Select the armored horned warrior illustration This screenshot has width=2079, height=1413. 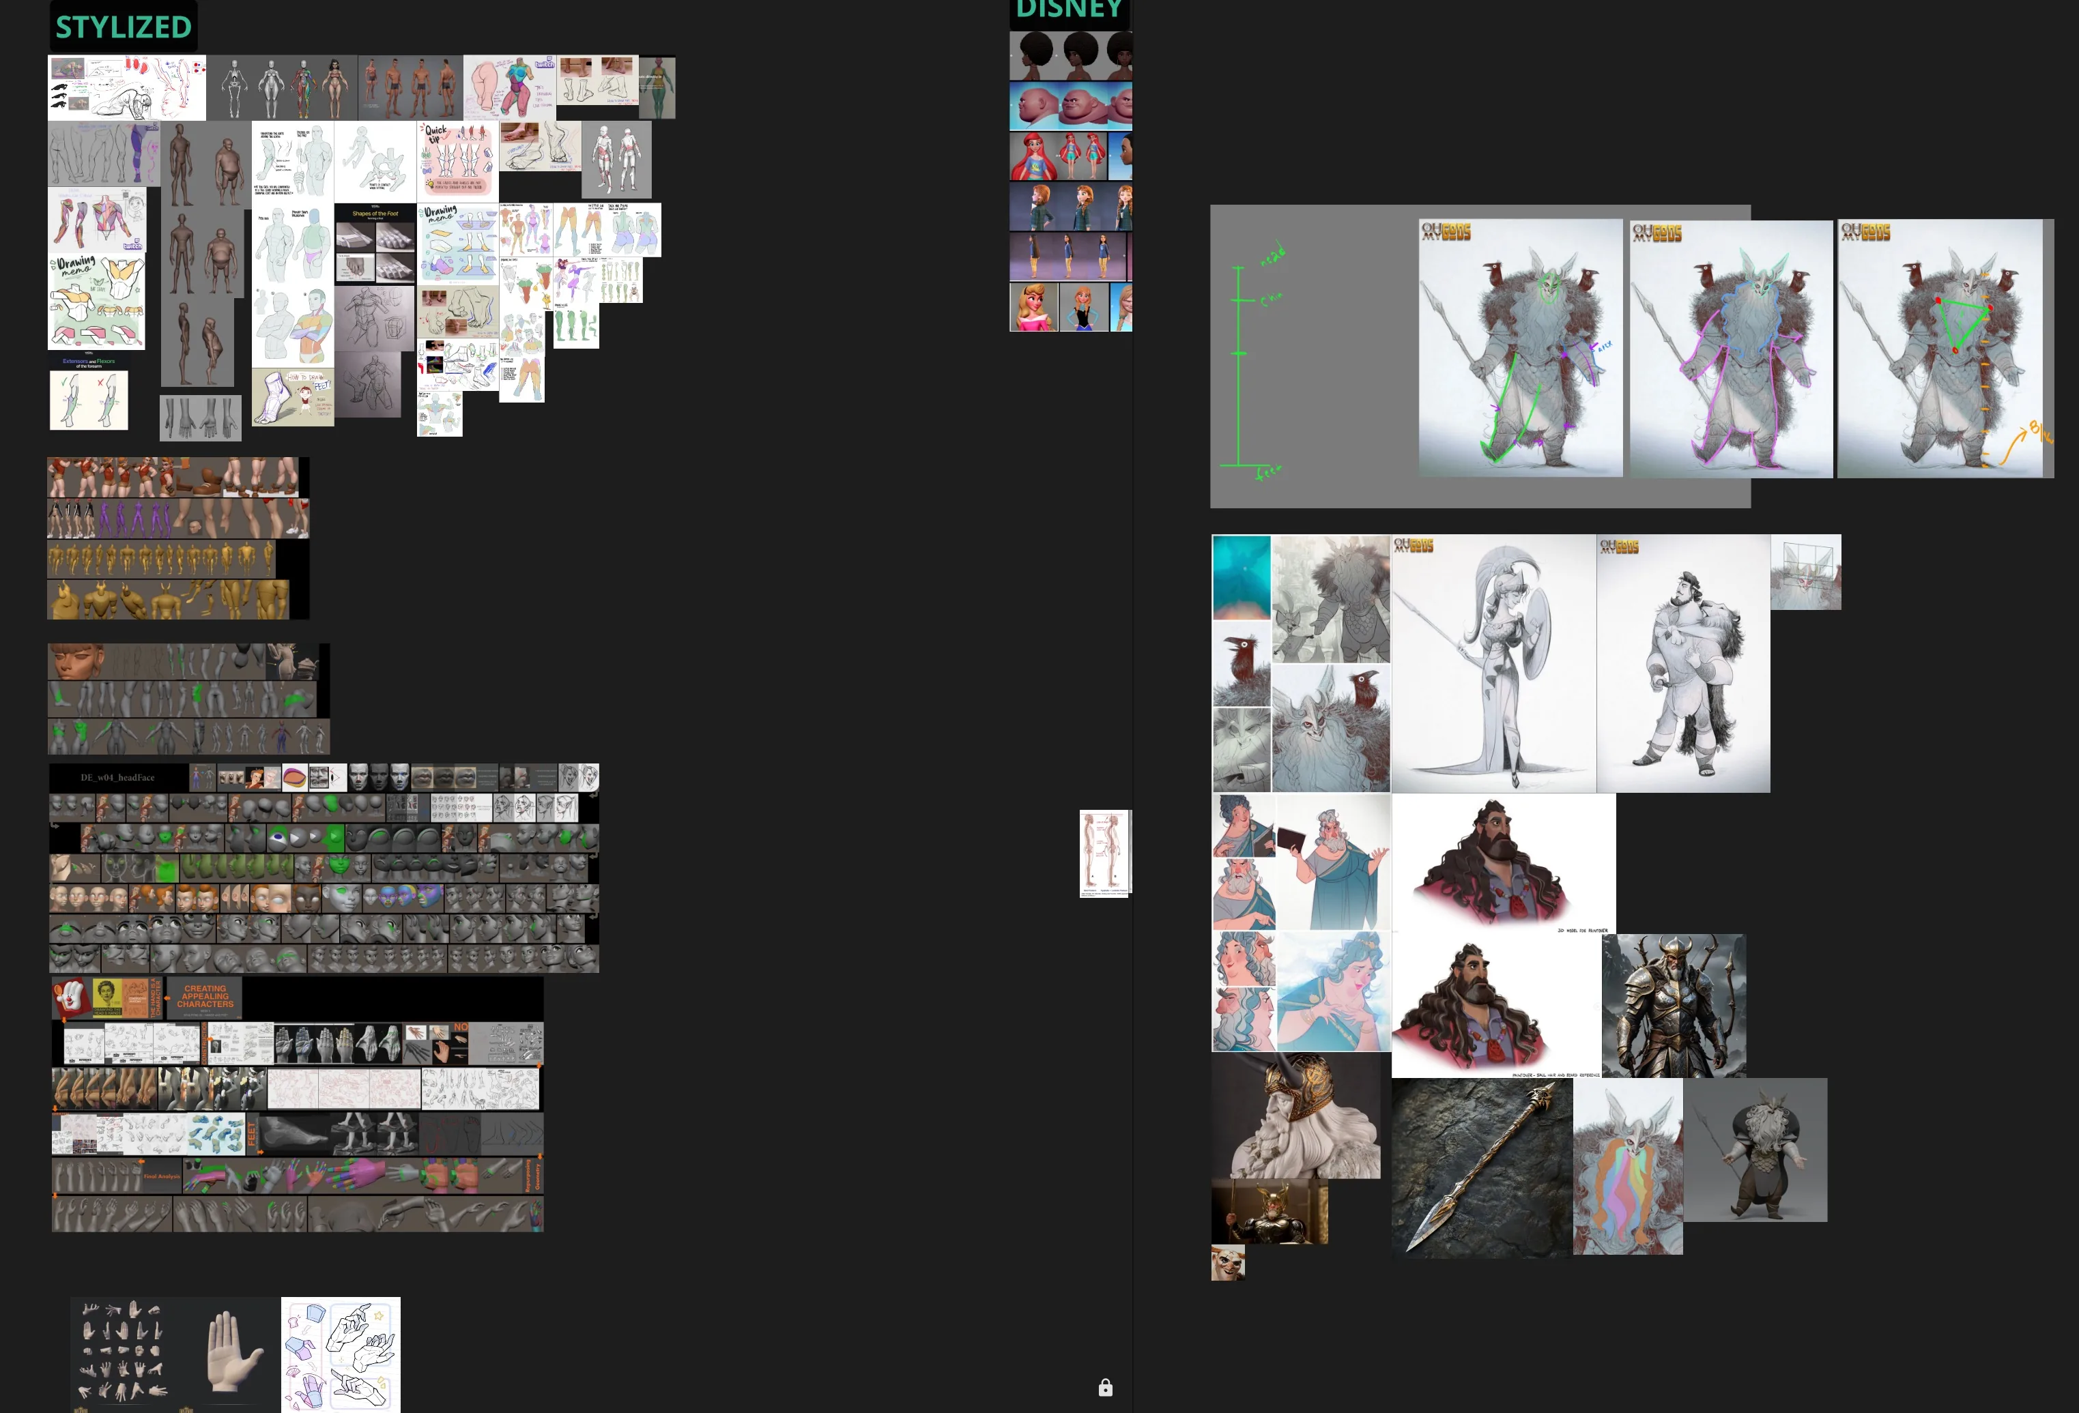[1674, 1005]
